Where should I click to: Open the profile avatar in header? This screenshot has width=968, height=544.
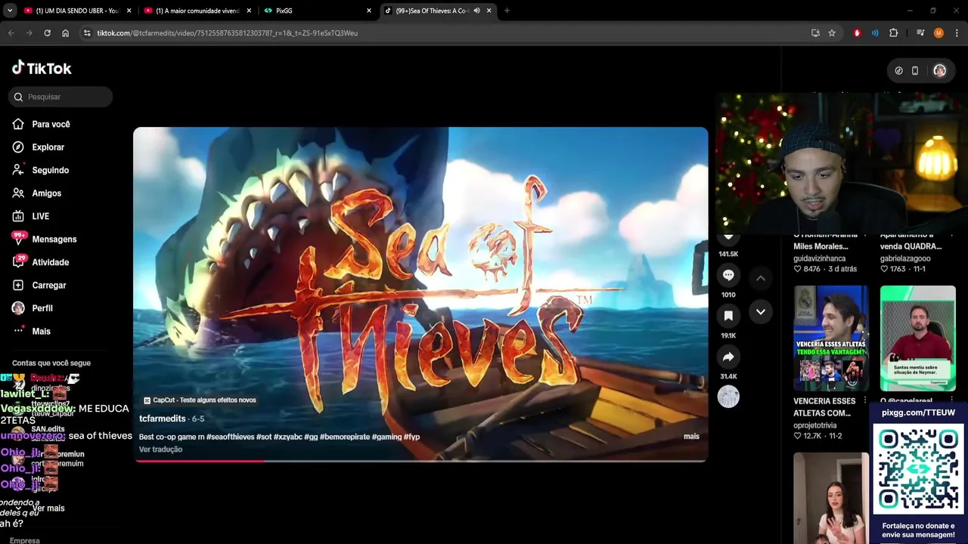click(939, 70)
